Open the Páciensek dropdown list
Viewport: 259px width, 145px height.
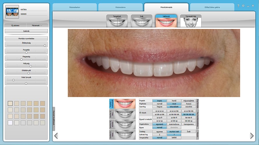(37, 26)
